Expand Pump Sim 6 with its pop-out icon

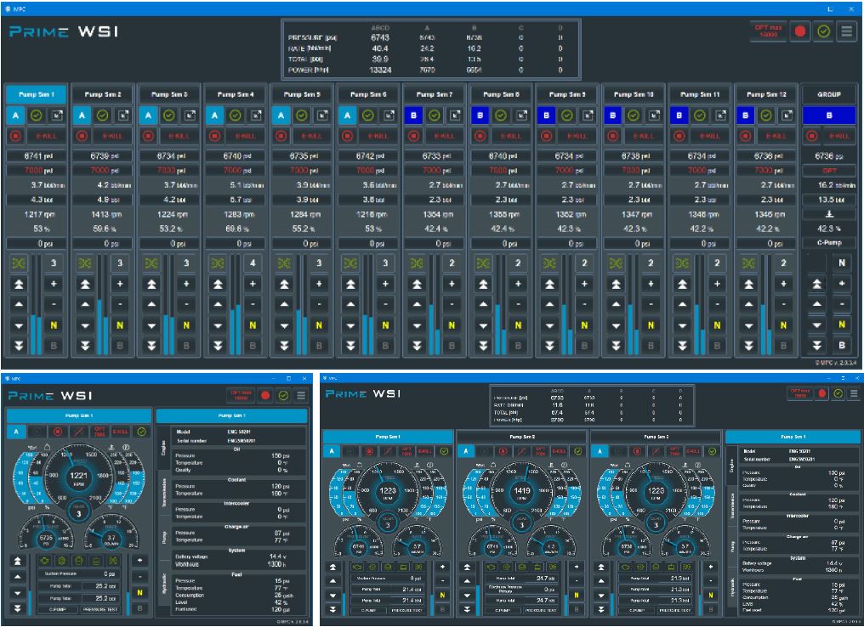389,115
